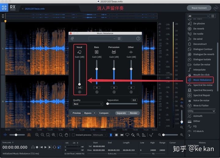The height and width of the screenshot is (158, 220).
Task: Enable the Instant process checkbox
Action: [73, 135]
